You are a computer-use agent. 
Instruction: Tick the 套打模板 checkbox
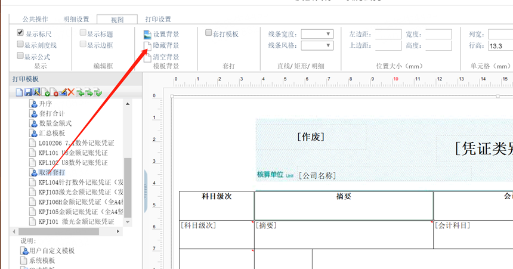[x=208, y=33]
